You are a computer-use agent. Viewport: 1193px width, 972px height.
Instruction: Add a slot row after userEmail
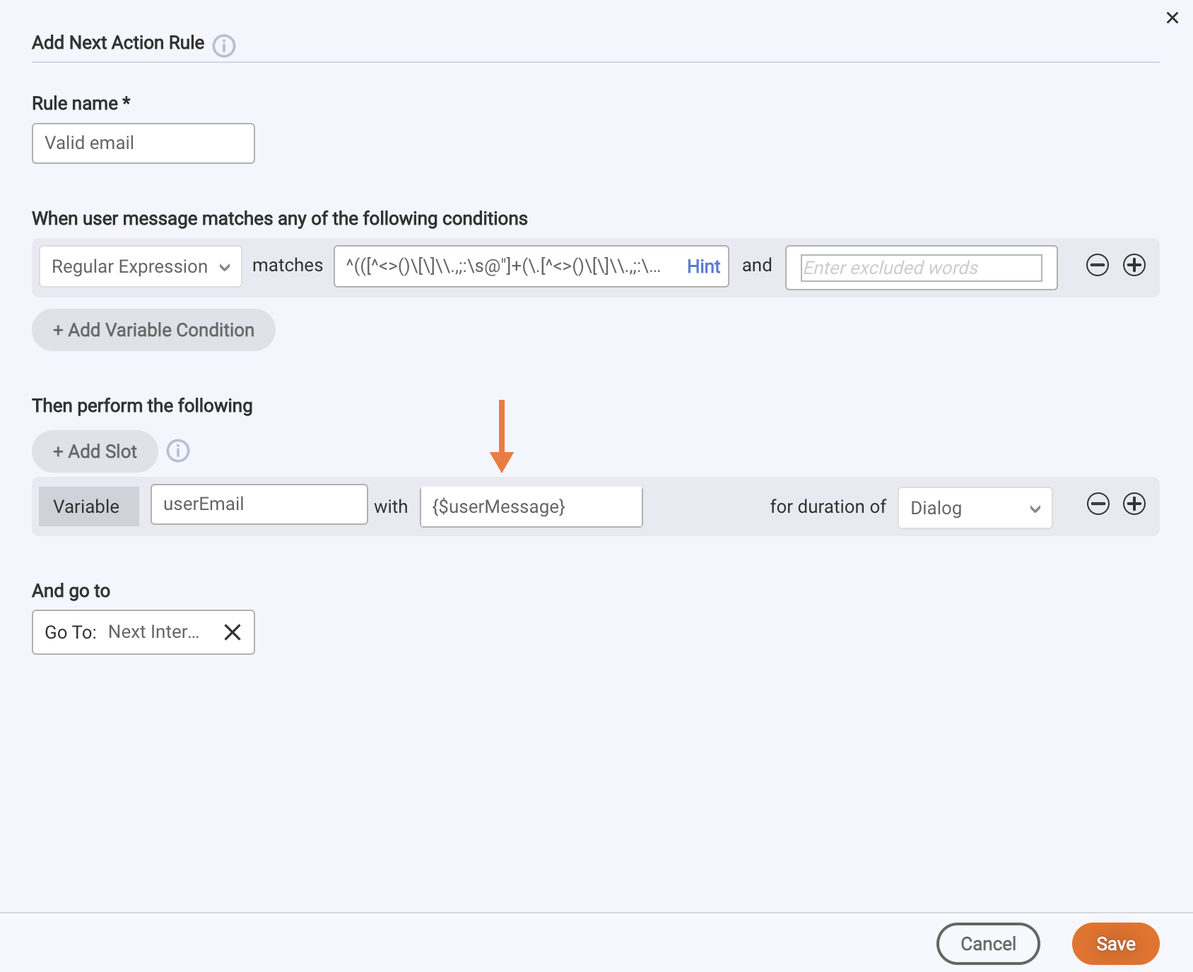coord(1134,504)
